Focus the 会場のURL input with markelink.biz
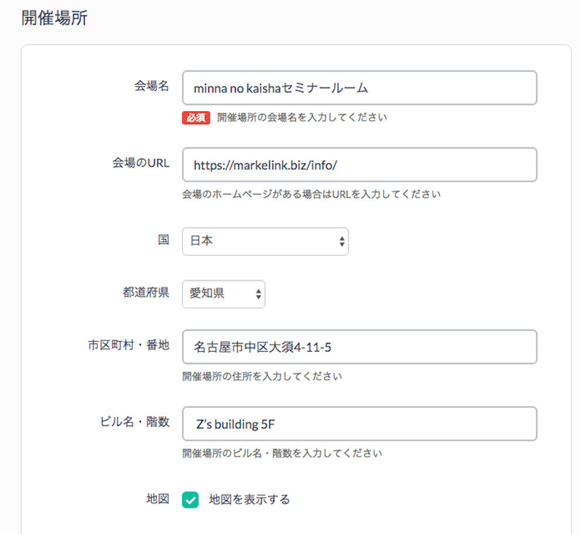581x534 pixels. [360, 165]
